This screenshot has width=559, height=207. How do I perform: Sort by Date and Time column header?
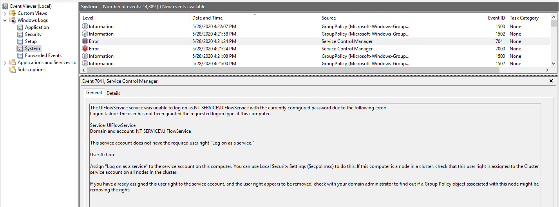coord(207,18)
